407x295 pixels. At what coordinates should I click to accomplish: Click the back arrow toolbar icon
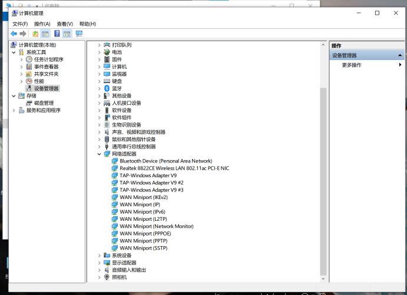pyautogui.click(x=14, y=34)
